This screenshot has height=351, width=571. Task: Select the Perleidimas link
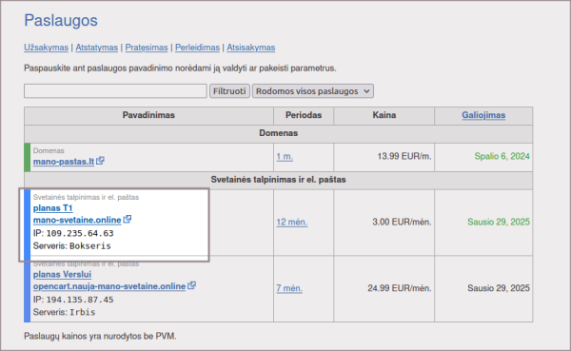point(197,48)
